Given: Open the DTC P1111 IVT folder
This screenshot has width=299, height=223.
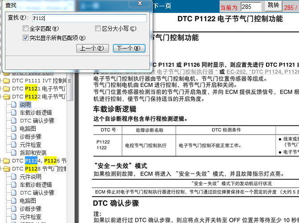Looking at the screenshot, I should [x=39, y=81].
